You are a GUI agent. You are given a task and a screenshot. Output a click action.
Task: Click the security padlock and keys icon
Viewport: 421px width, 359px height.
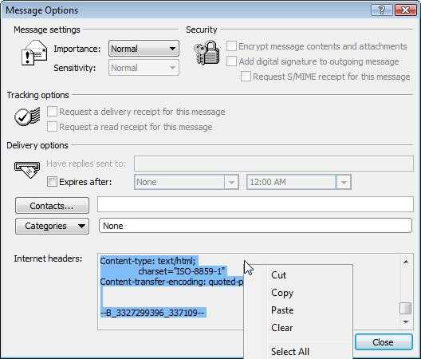(207, 53)
